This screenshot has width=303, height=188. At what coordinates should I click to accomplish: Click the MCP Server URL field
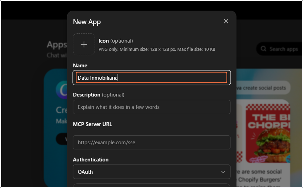(151, 142)
